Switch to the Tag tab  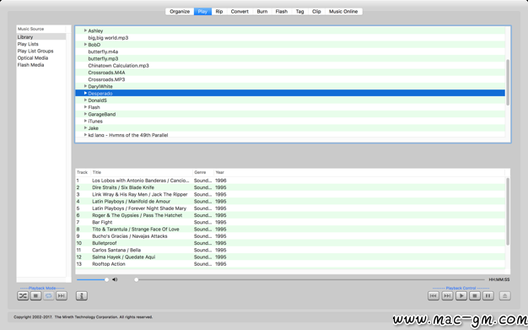(299, 12)
